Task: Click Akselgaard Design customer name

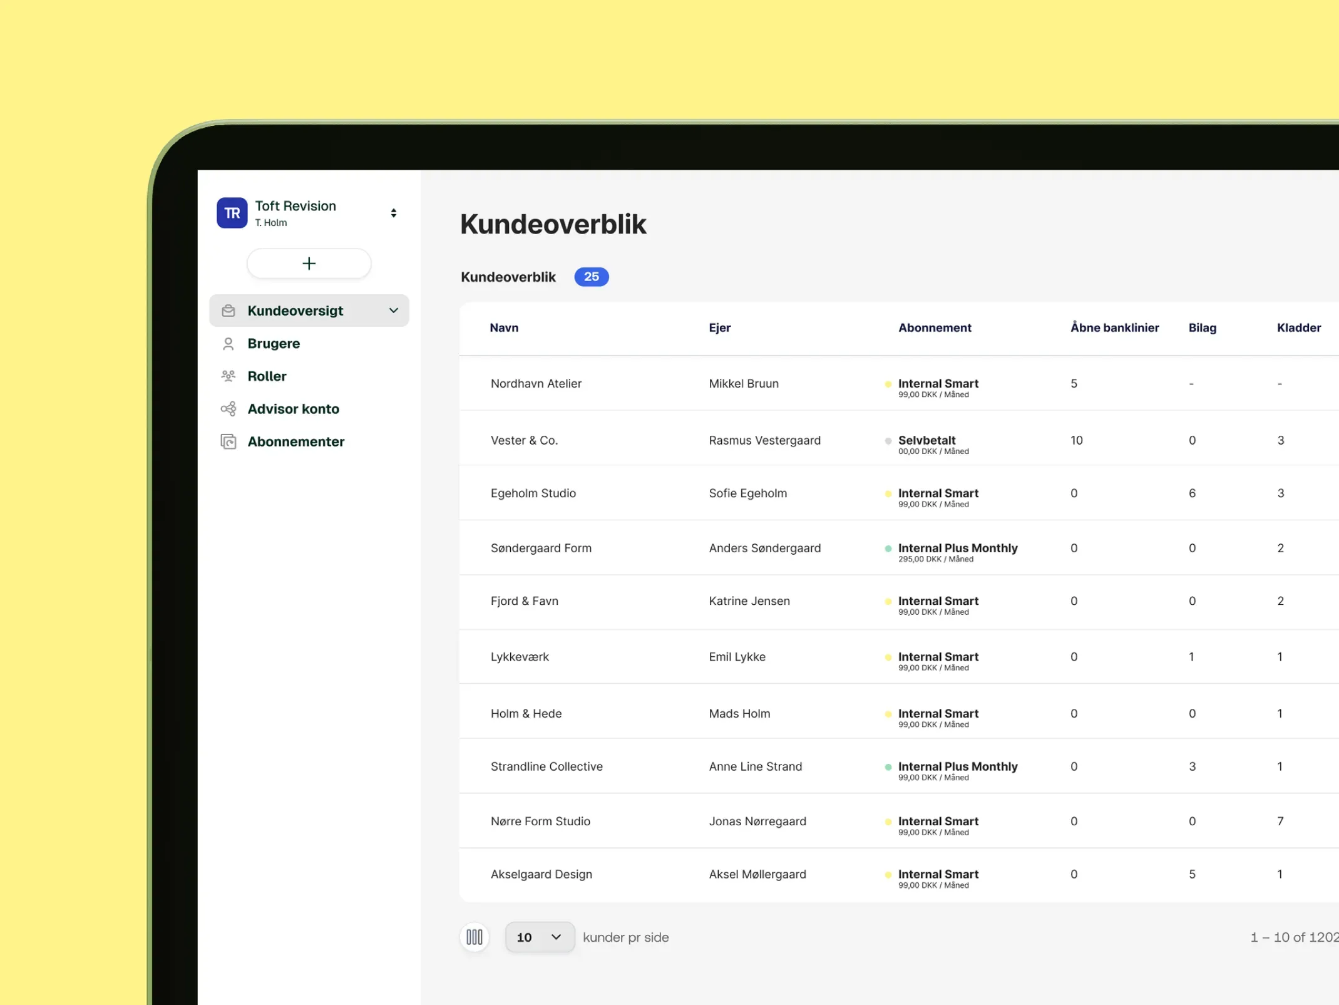Action: point(541,874)
